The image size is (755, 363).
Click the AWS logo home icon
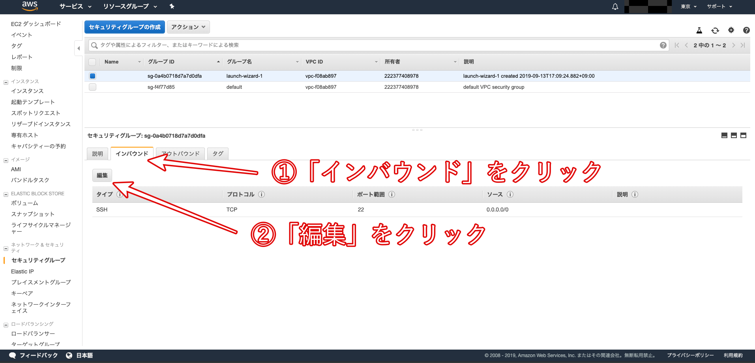tap(30, 6)
